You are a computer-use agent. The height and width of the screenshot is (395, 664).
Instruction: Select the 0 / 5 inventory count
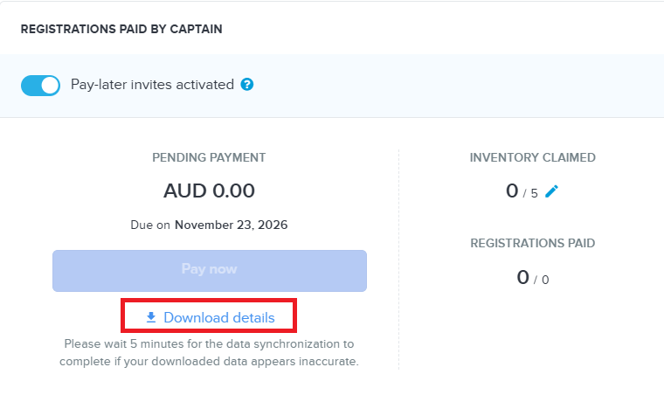tap(522, 191)
